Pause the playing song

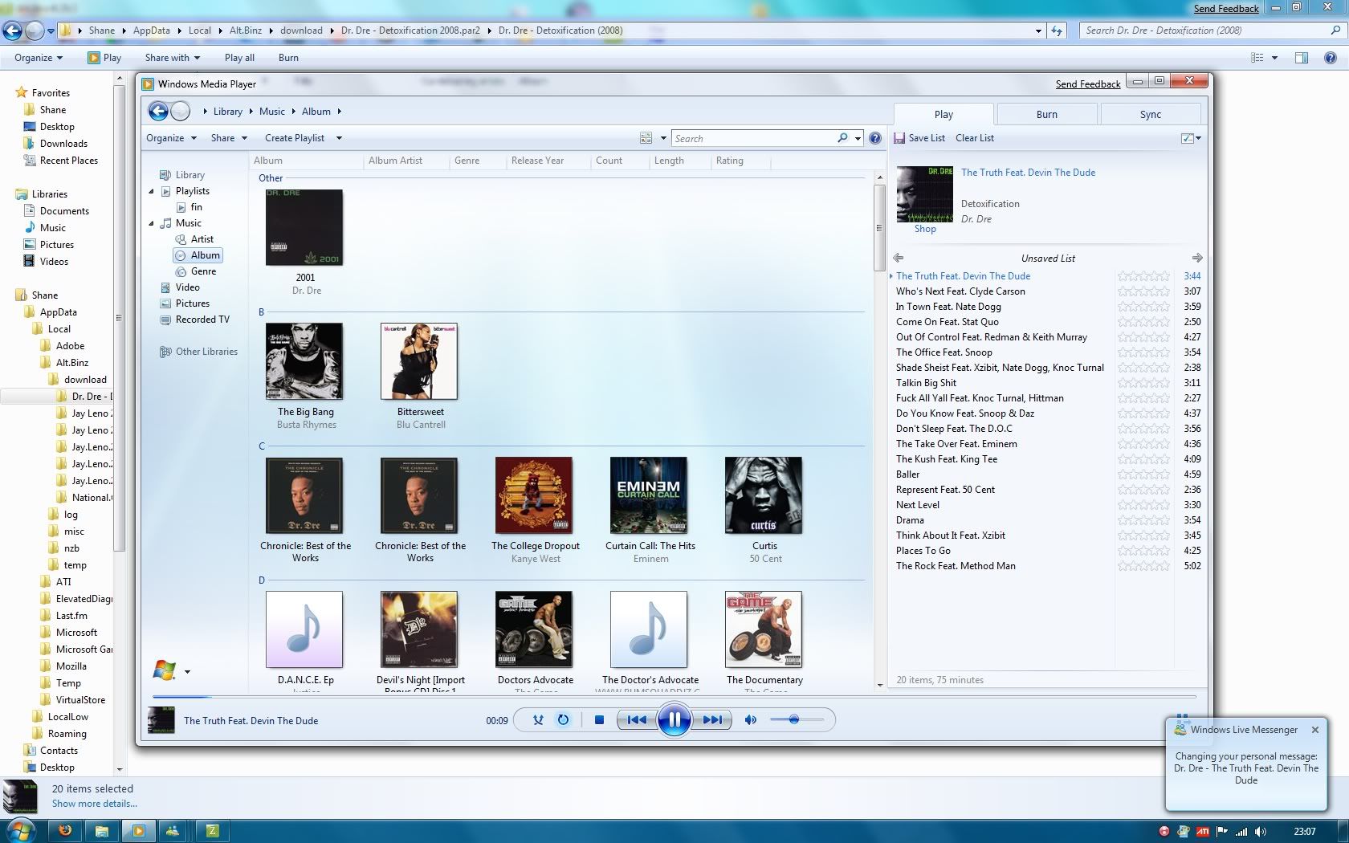coord(674,720)
